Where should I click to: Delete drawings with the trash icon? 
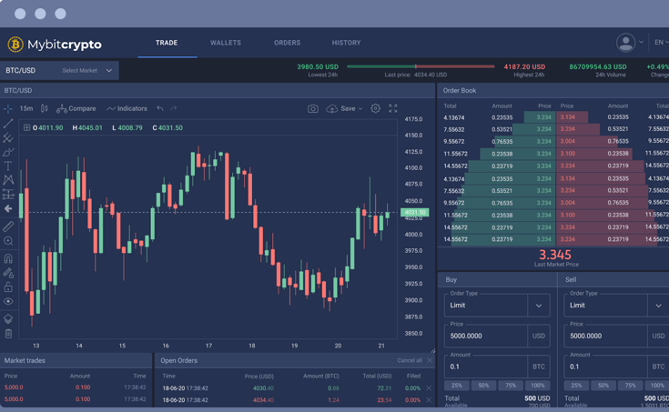click(8, 334)
